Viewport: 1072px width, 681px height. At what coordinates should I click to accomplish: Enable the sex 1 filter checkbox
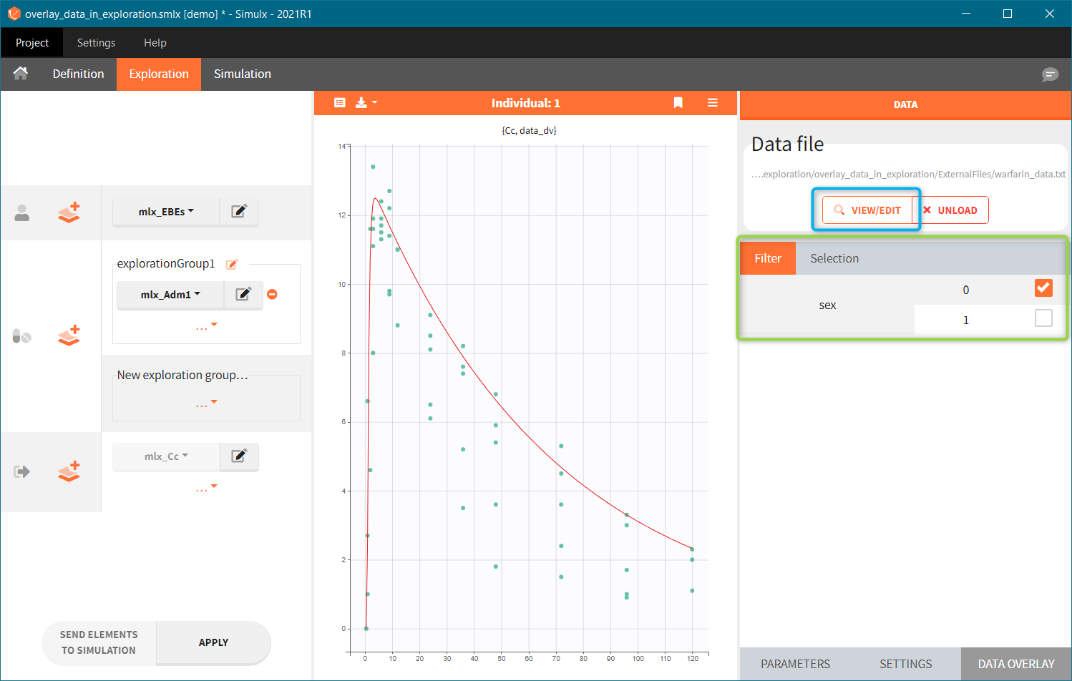[x=1043, y=318]
